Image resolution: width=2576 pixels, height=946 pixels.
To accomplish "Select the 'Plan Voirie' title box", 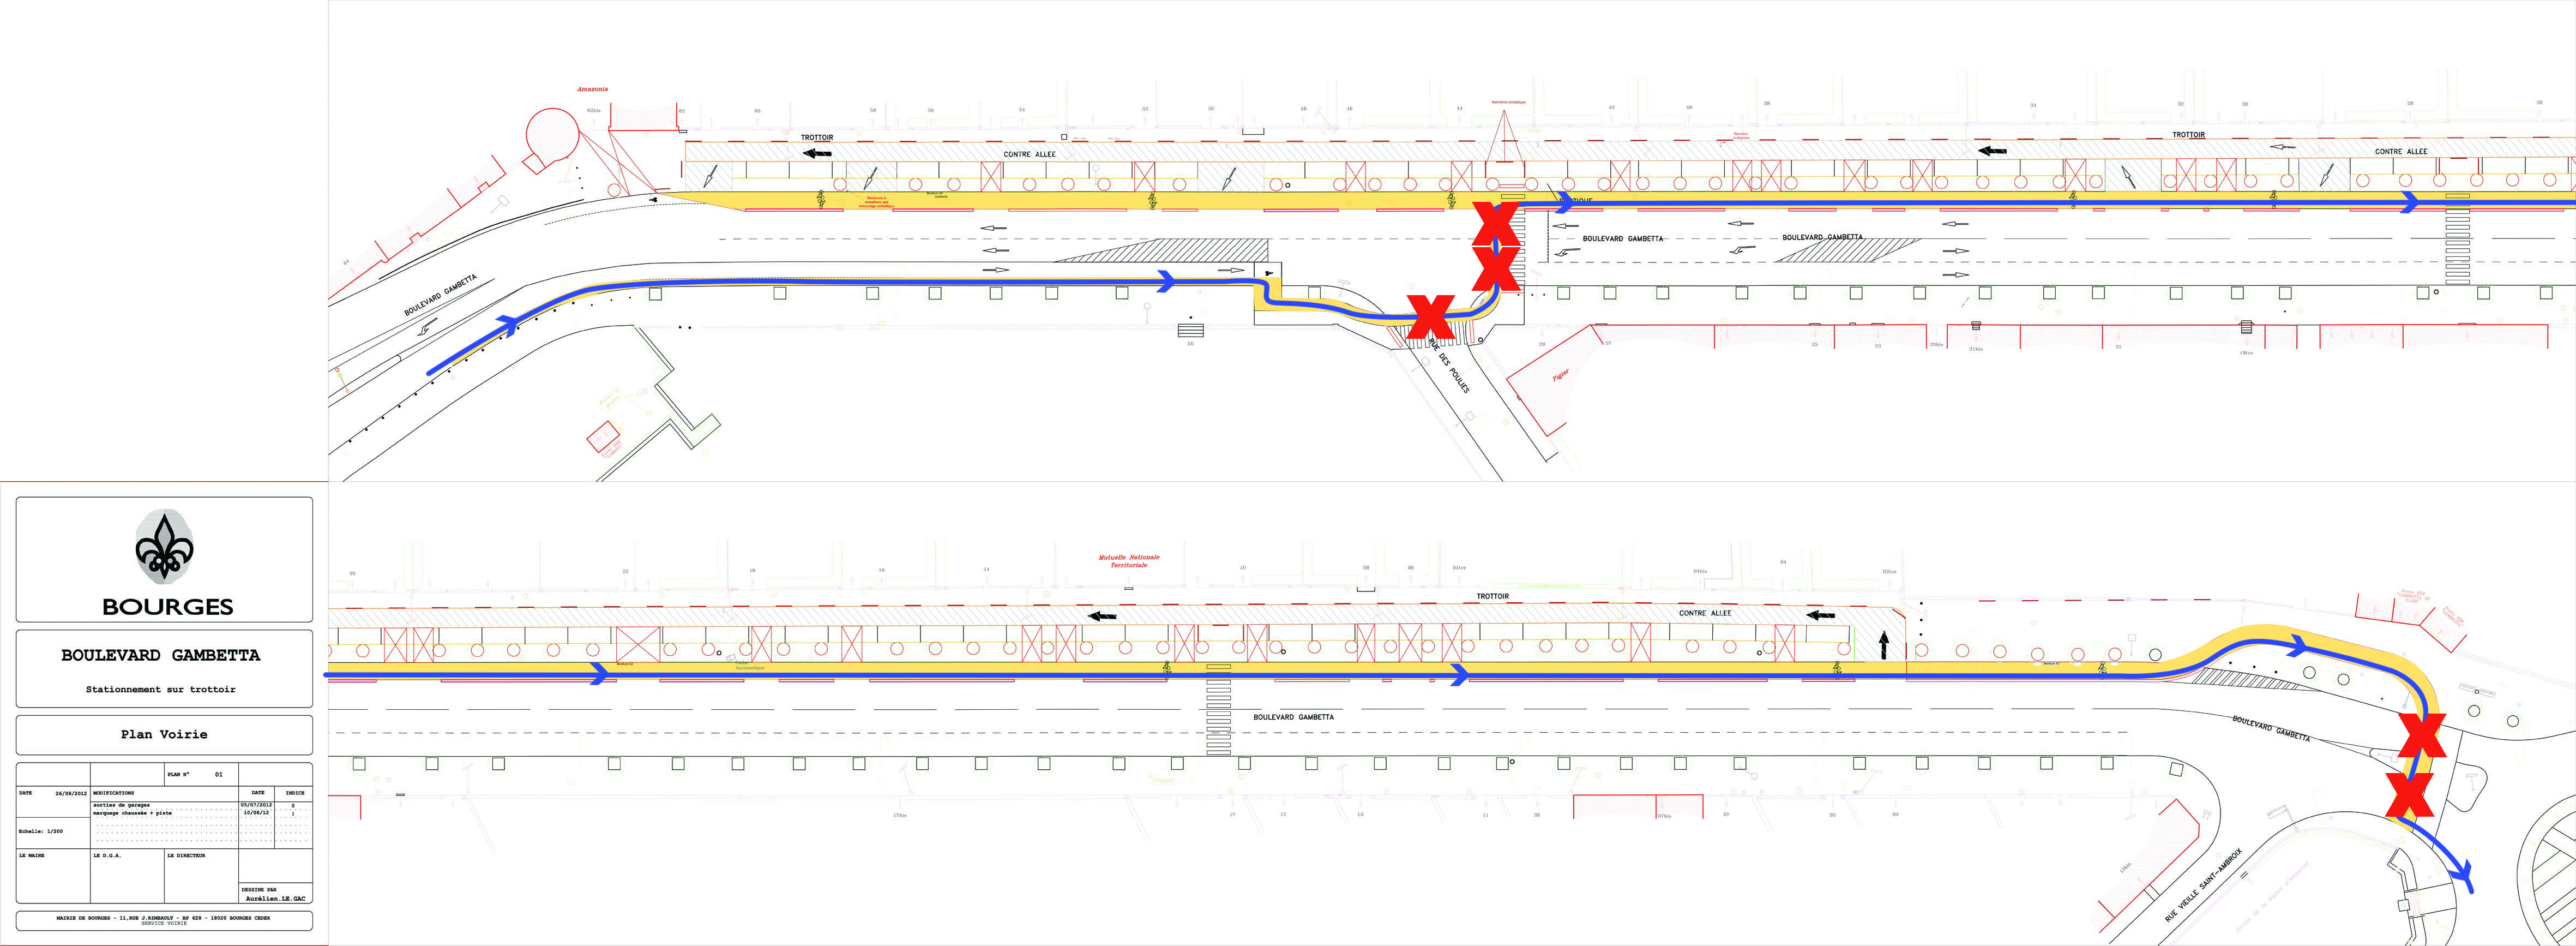I will (x=164, y=734).
